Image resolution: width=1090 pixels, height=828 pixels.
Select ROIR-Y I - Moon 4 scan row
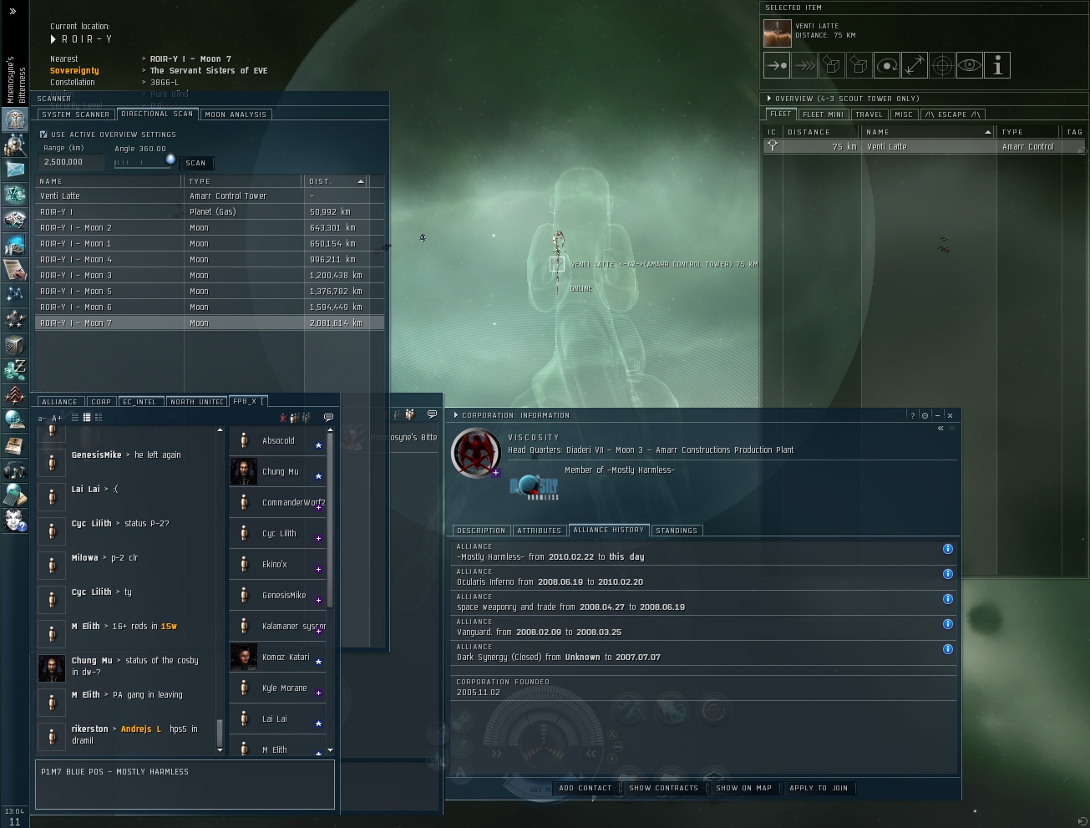point(210,259)
